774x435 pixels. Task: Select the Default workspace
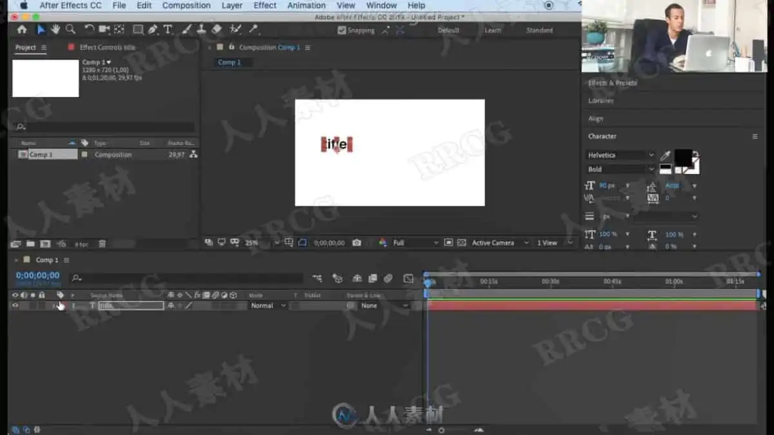448,30
